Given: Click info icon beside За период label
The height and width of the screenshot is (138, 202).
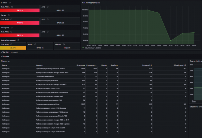Looking at the screenshot, I should [x=12, y=27].
